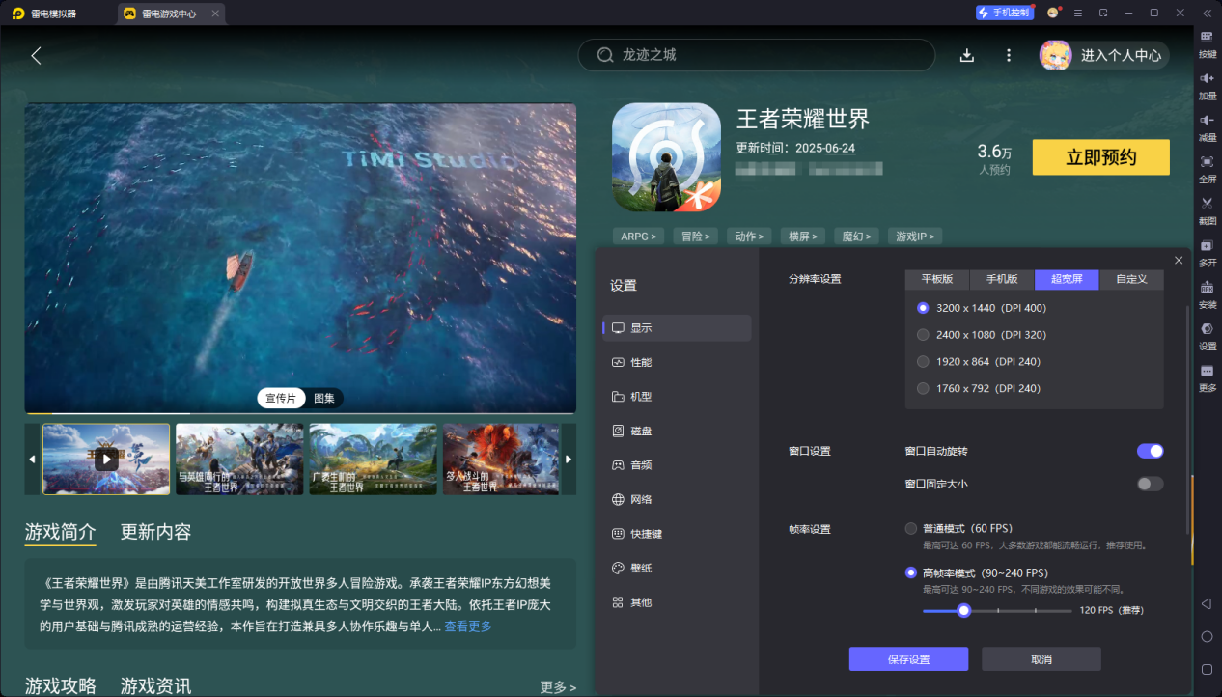1222x697 pixels.
Task: Expand description with 查看更多
Action: (x=468, y=627)
